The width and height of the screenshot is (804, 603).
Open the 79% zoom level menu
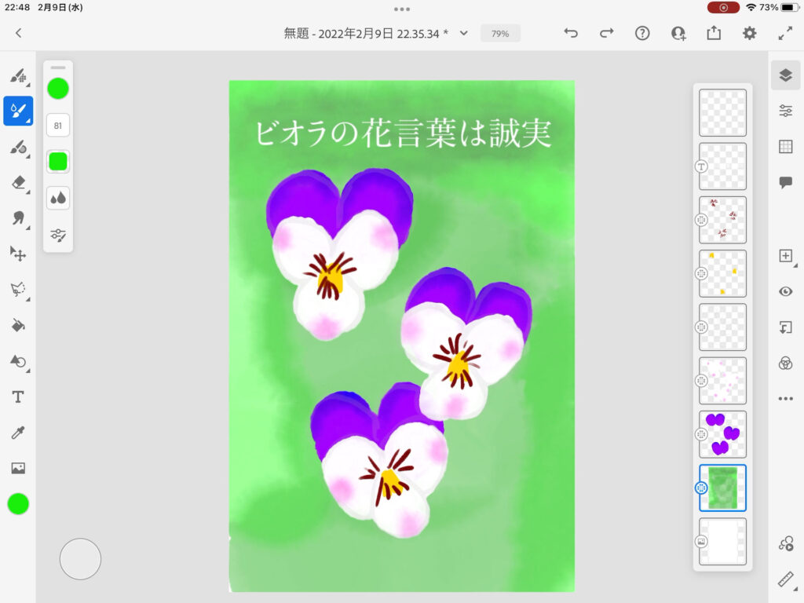pyautogui.click(x=500, y=34)
